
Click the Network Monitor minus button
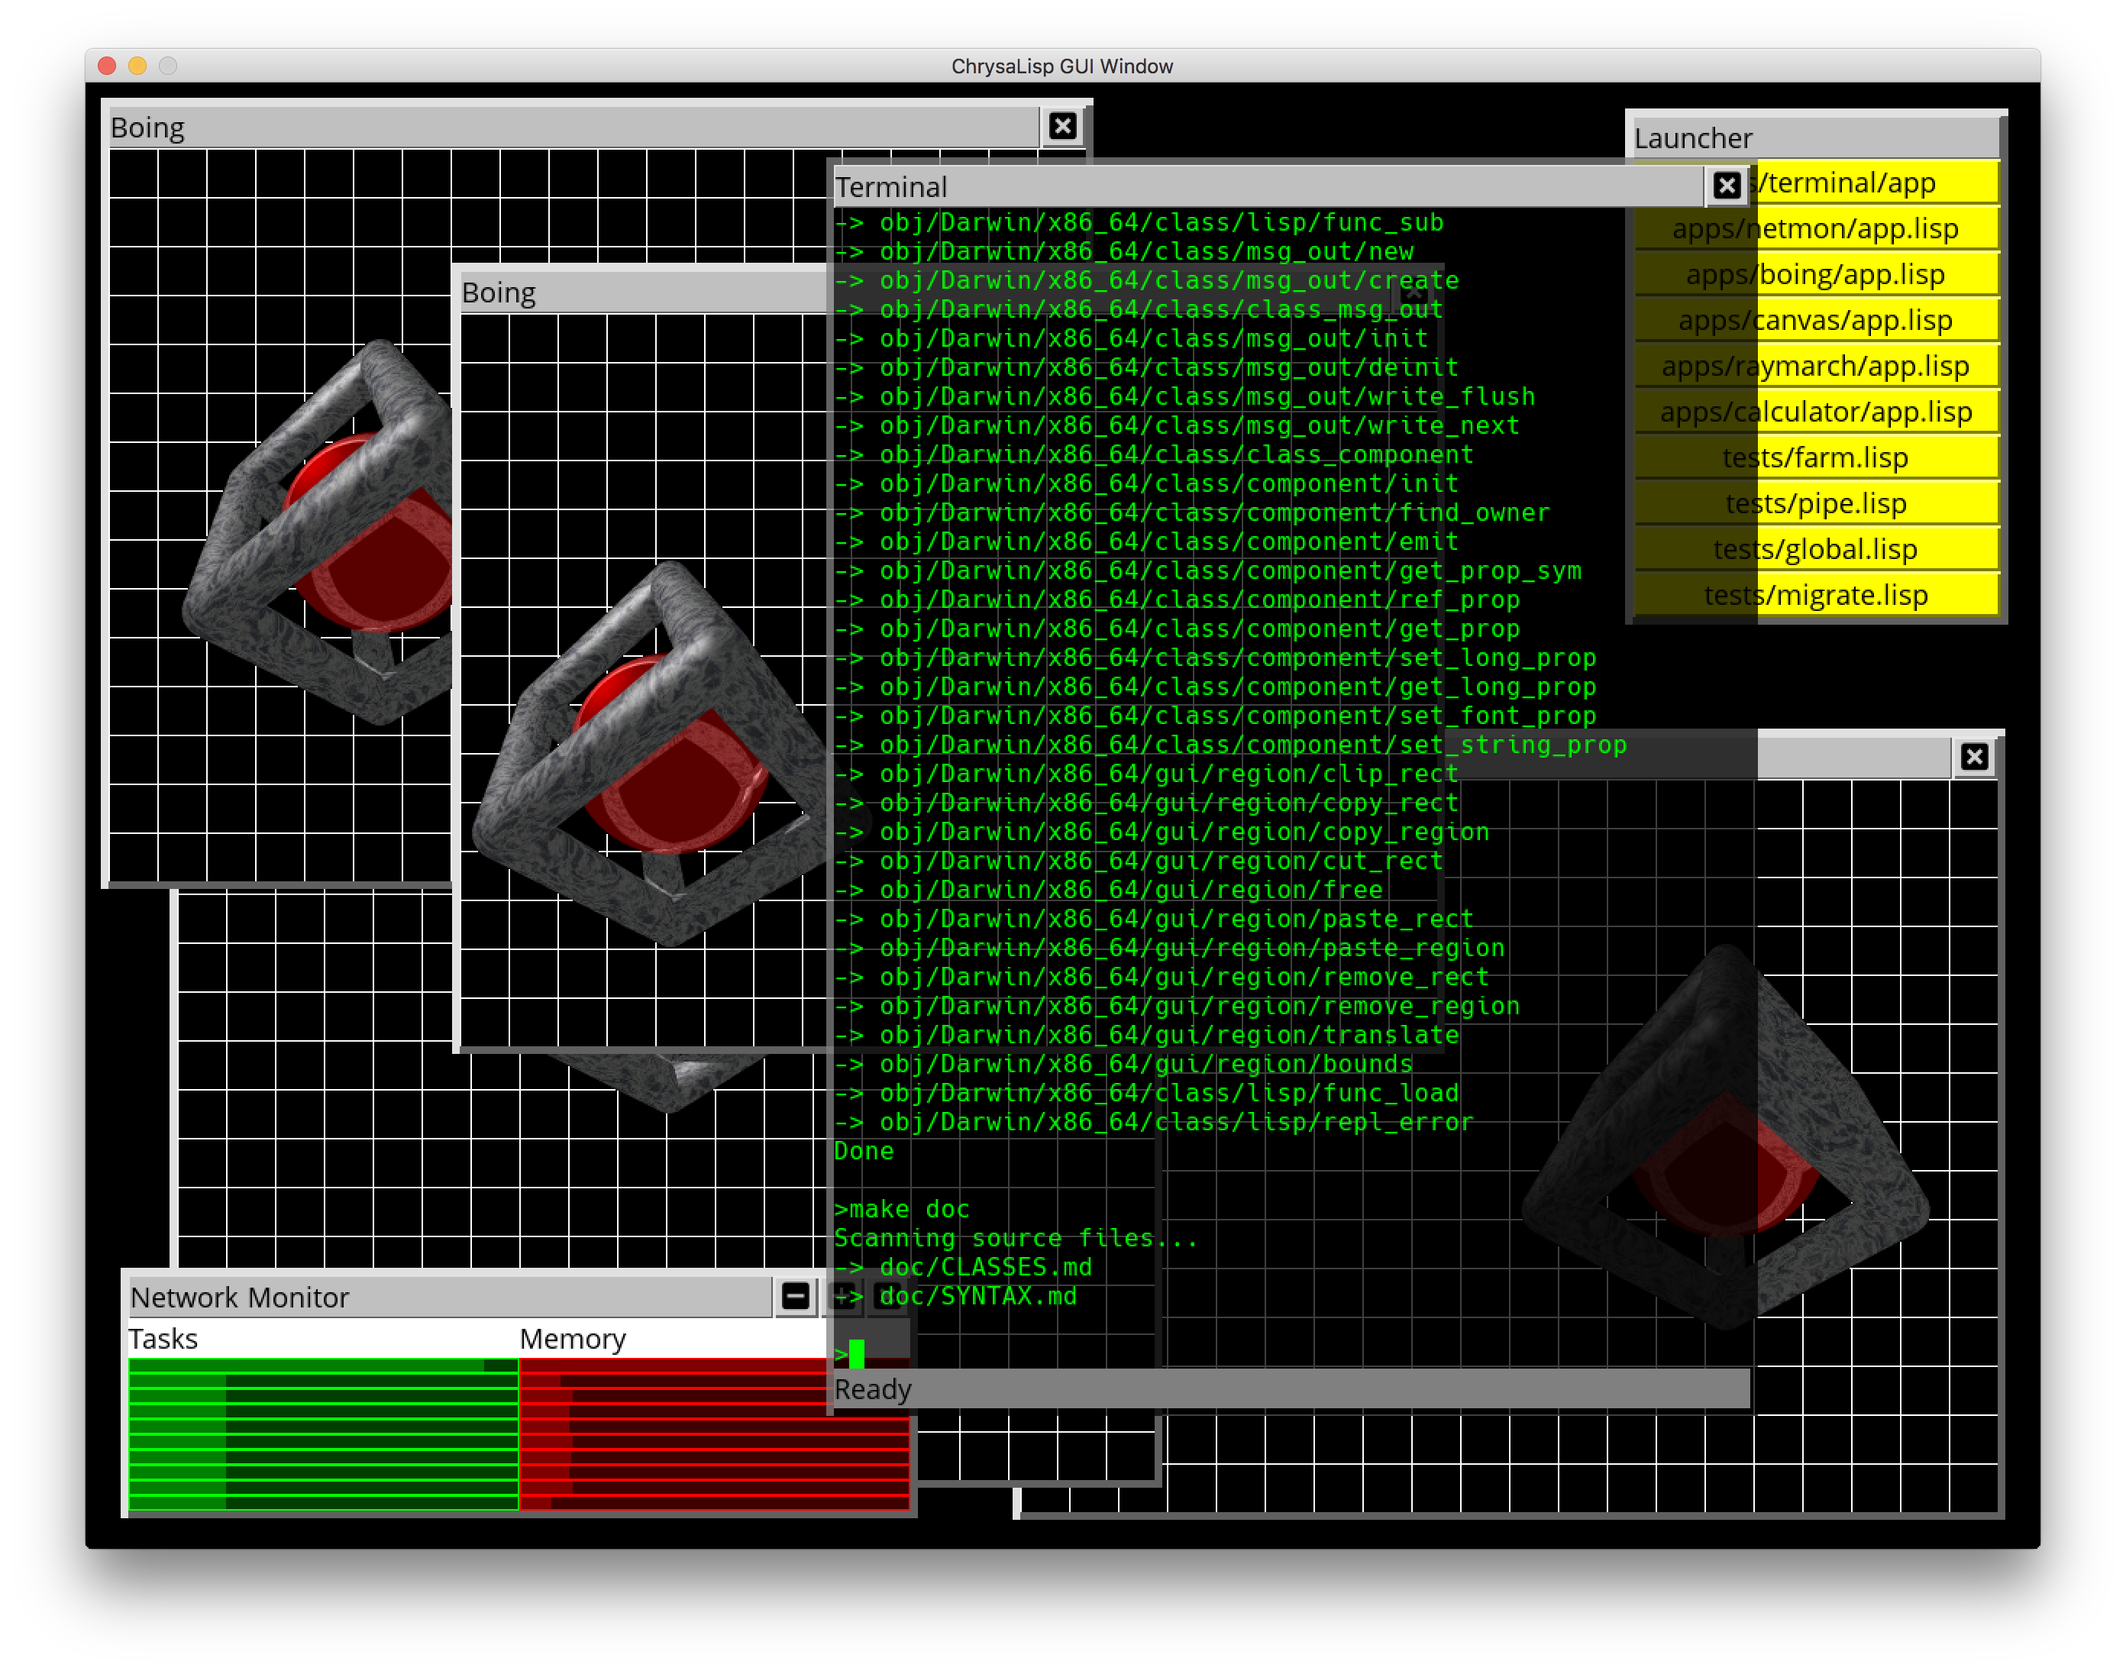click(x=796, y=1296)
